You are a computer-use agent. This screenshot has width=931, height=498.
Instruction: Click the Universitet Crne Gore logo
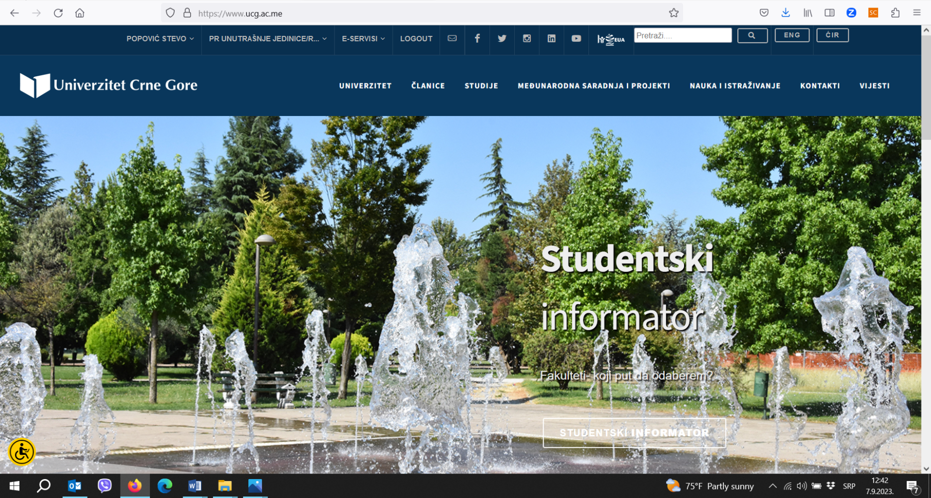point(108,85)
